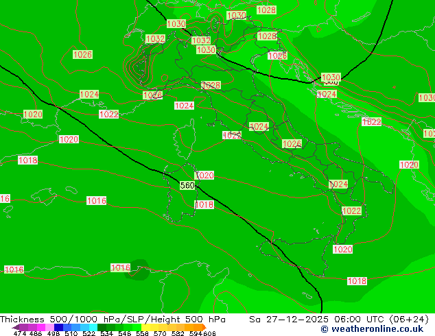
Task: Click the outline of Mallorca island
Action: 45,196
